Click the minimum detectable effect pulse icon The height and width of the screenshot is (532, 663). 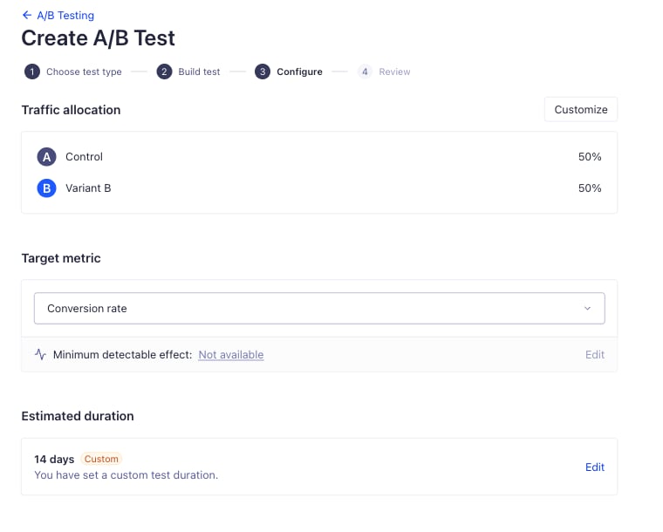40,355
